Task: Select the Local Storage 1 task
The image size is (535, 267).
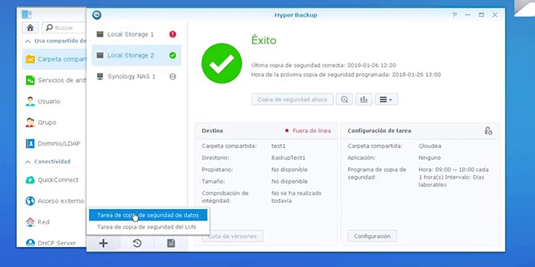Action: pyautogui.click(x=136, y=35)
